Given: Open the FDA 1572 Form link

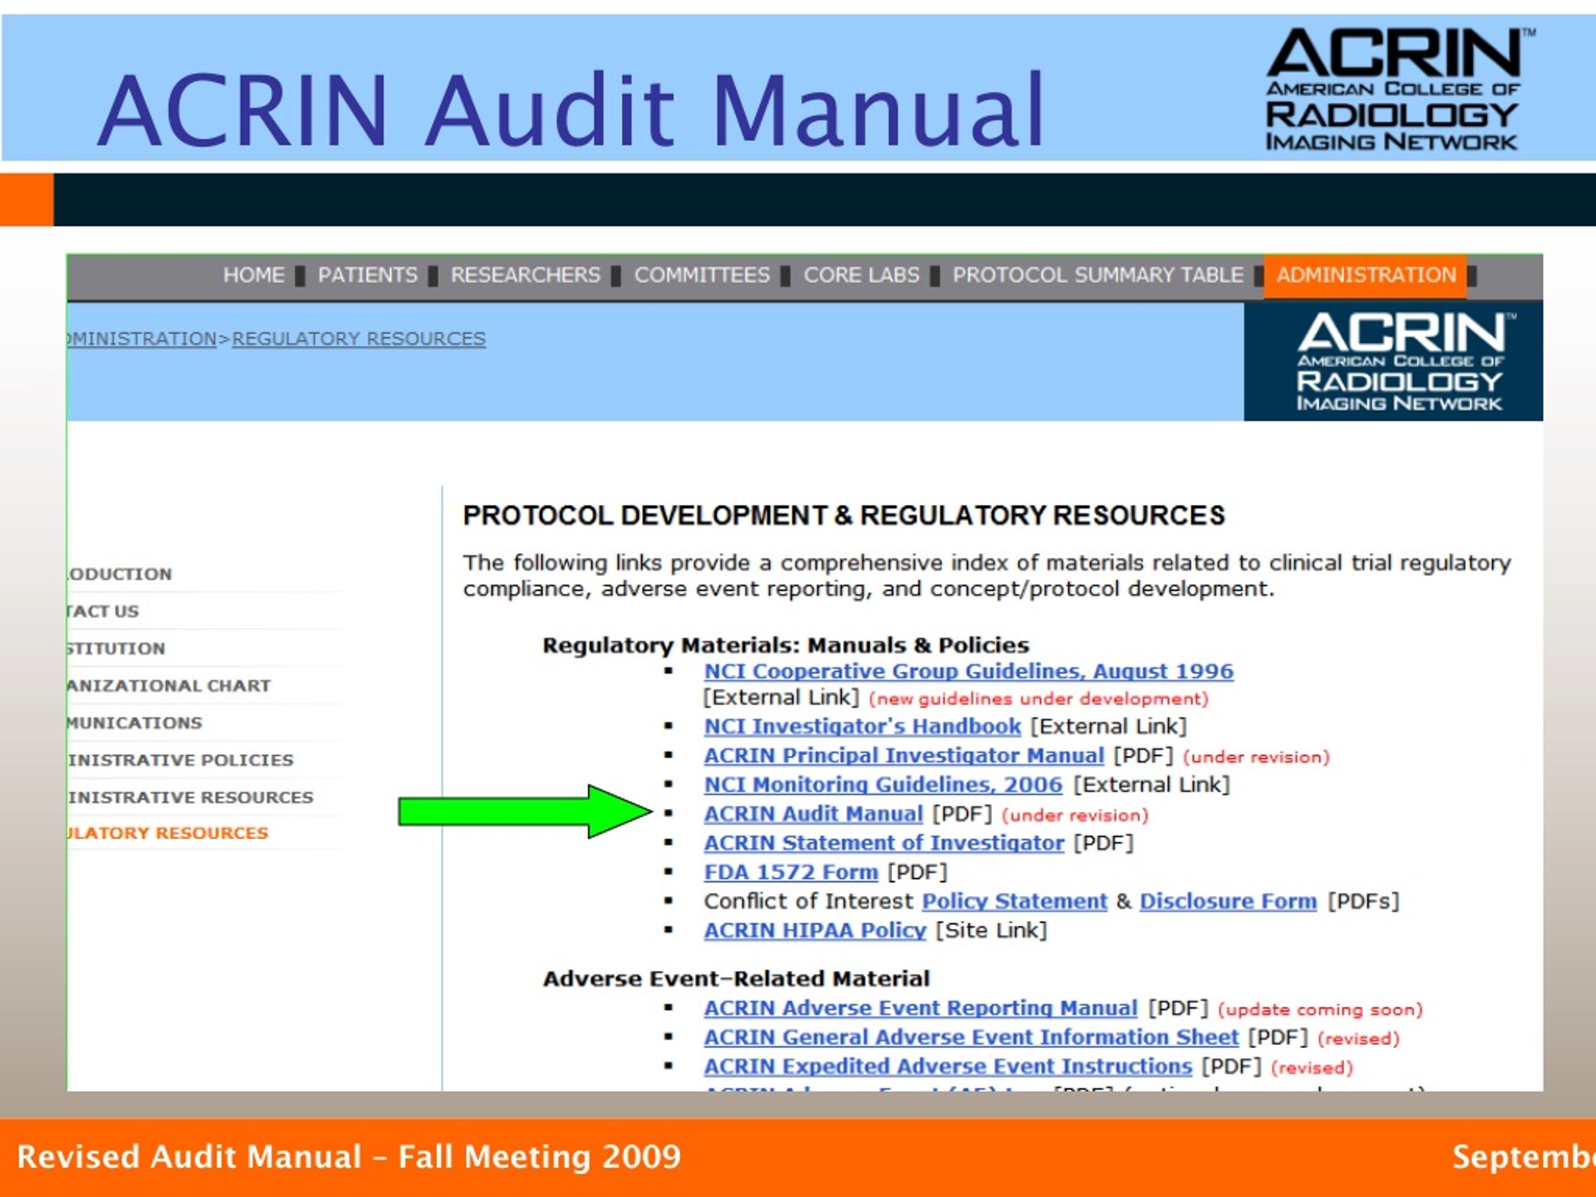Looking at the screenshot, I should coord(791,872).
